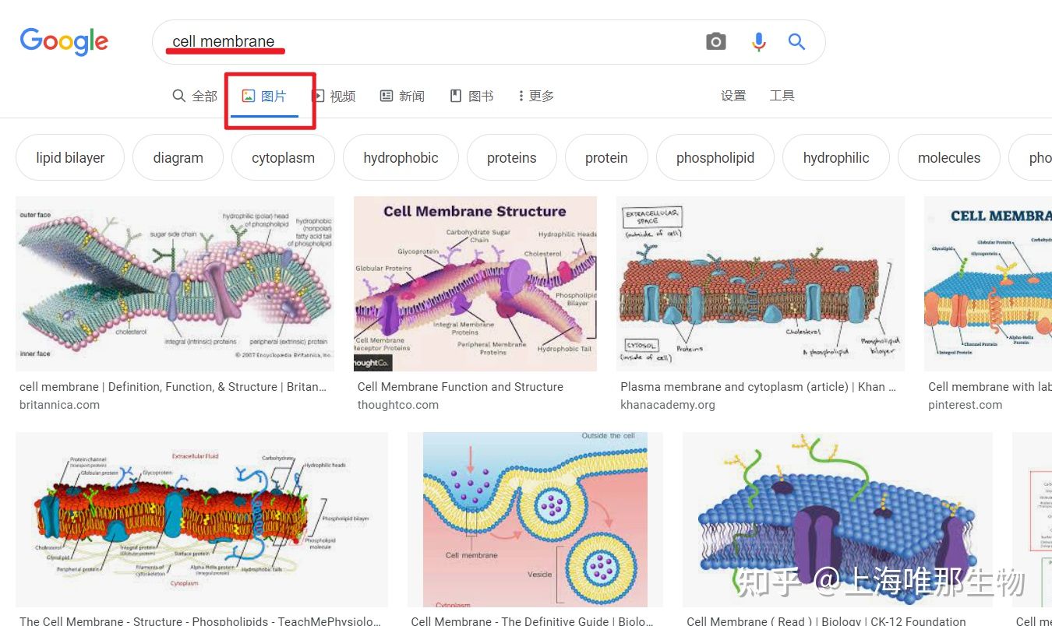Open 'Cell Membrane Structure' ThoughtCo image
This screenshot has height=626, width=1052.
[475, 283]
